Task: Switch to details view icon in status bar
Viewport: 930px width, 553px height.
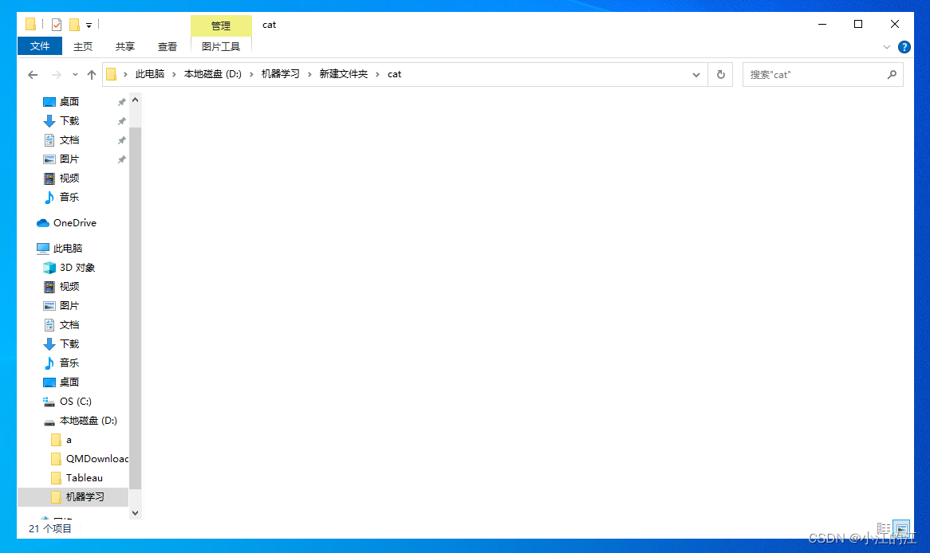Action: [x=884, y=528]
